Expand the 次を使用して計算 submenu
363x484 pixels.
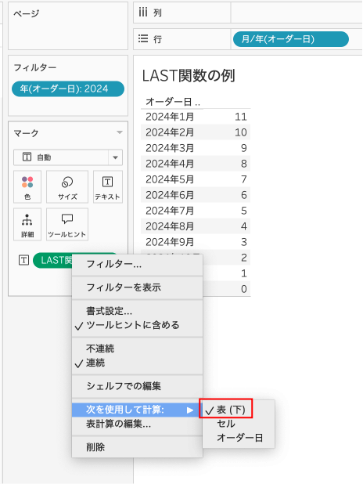point(135,410)
